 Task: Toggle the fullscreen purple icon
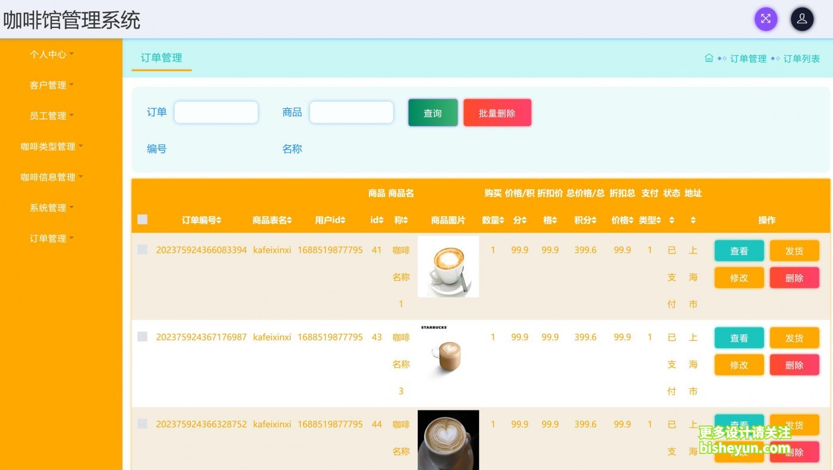point(766,19)
